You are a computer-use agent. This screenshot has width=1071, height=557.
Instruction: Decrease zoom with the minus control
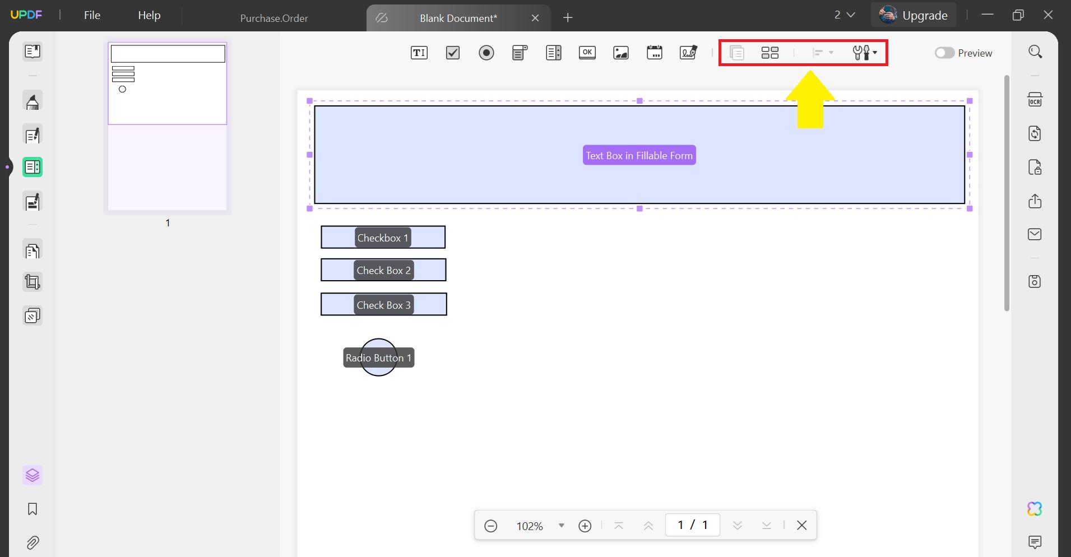(x=490, y=525)
